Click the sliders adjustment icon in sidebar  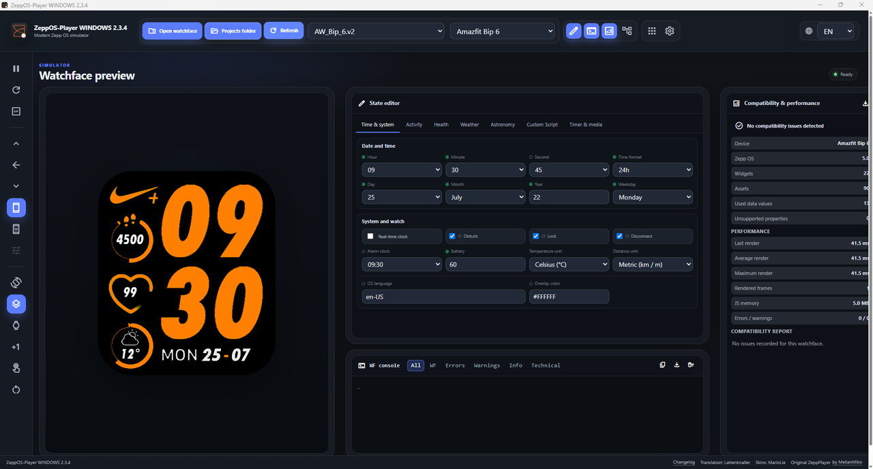[16, 251]
